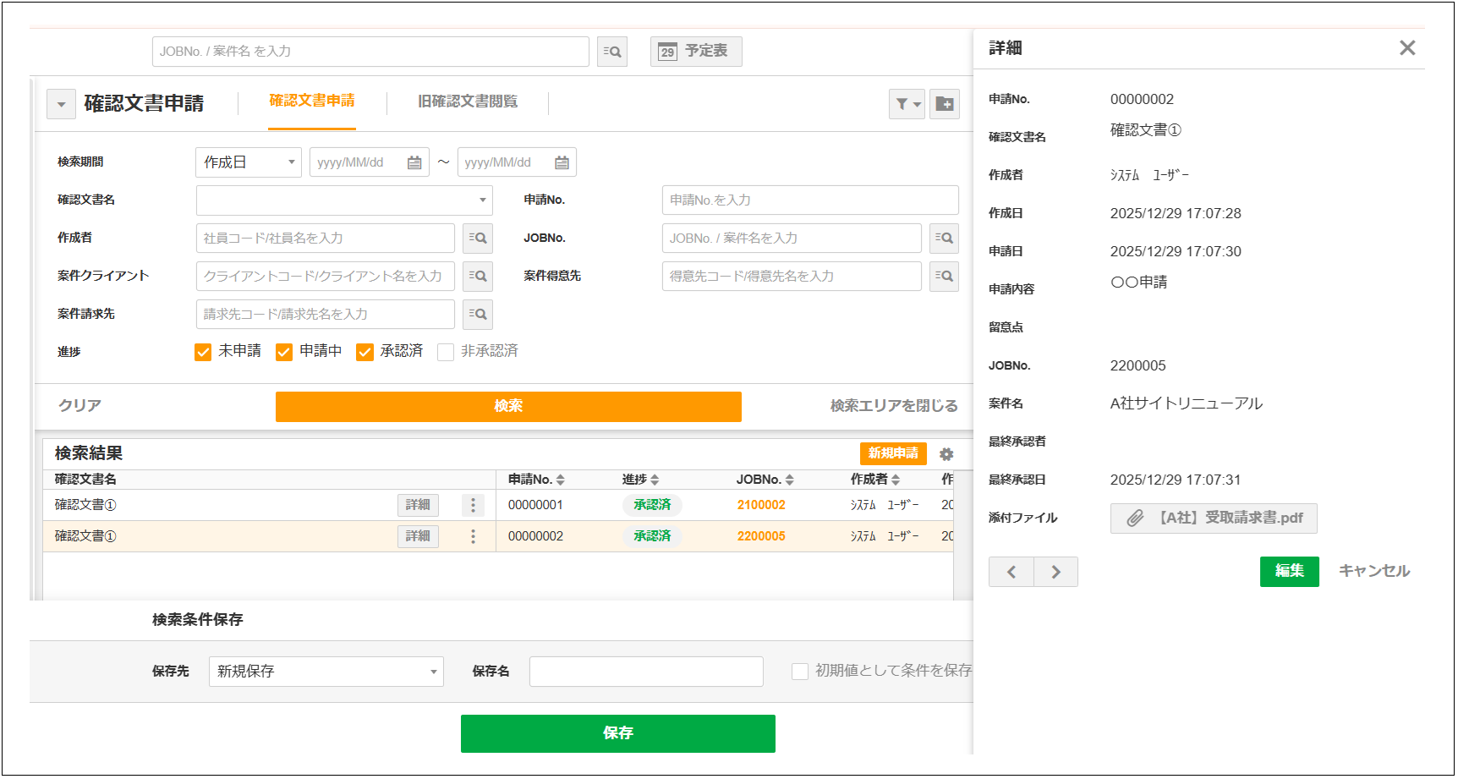The image size is (1458, 779).
Task: Click the クリア link
Action: click(x=79, y=406)
